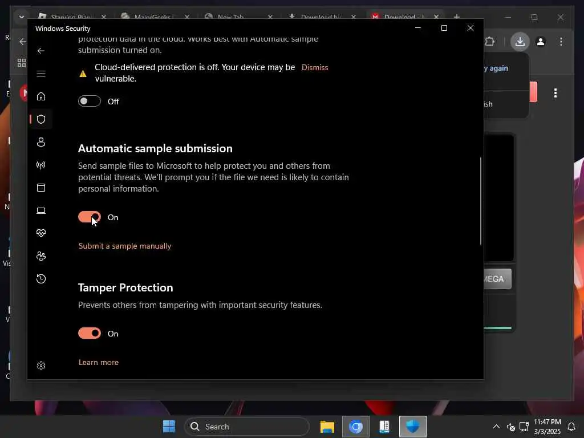Open three-dot options on the page behind
The image size is (584, 438).
555,93
